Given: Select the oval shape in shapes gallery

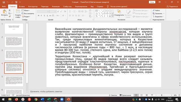Looking at the screenshot, I should coord(107,11).
